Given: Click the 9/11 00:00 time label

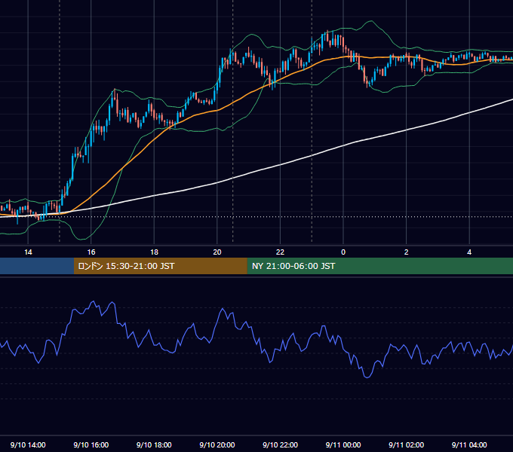Looking at the screenshot, I should click(x=343, y=444).
